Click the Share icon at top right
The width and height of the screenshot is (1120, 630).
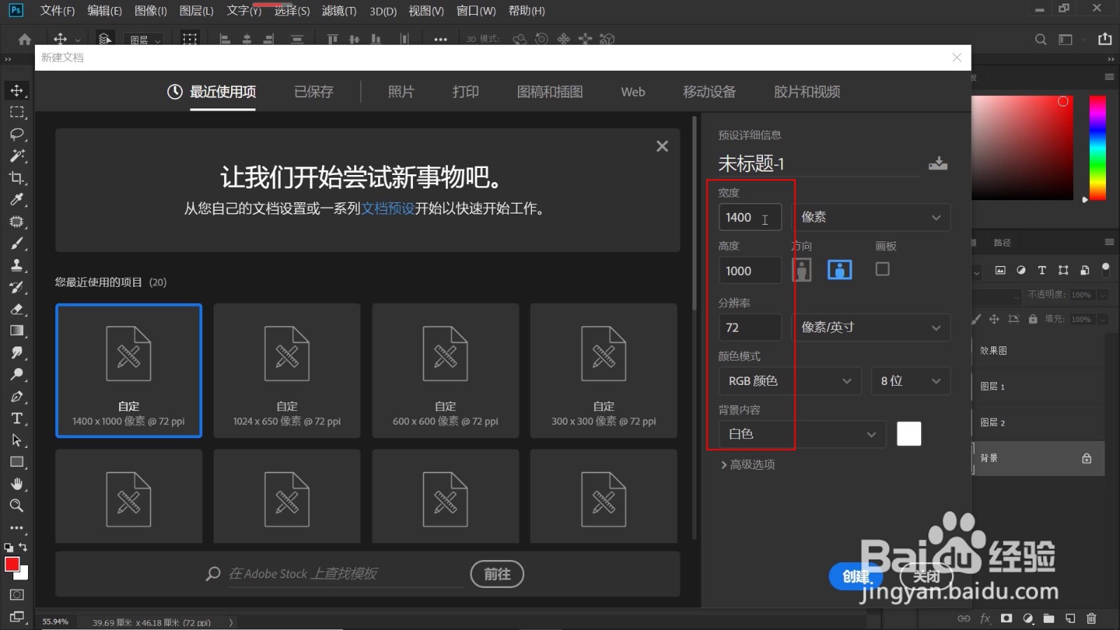(x=1105, y=39)
